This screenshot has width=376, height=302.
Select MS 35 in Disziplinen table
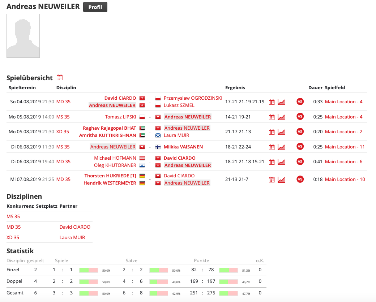pos(13,216)
